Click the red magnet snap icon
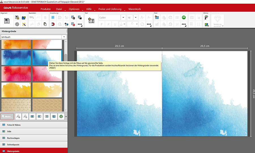 (53, 24)
